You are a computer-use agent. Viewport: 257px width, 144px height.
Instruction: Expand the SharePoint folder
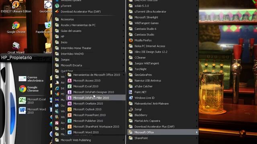point(163,138)
